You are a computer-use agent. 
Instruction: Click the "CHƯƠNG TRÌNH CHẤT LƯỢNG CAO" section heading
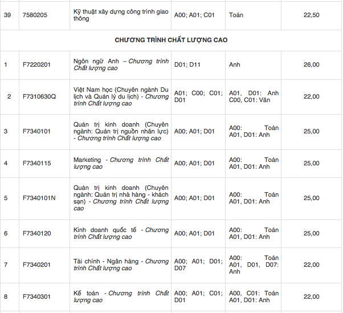click(x=171, y=40)
